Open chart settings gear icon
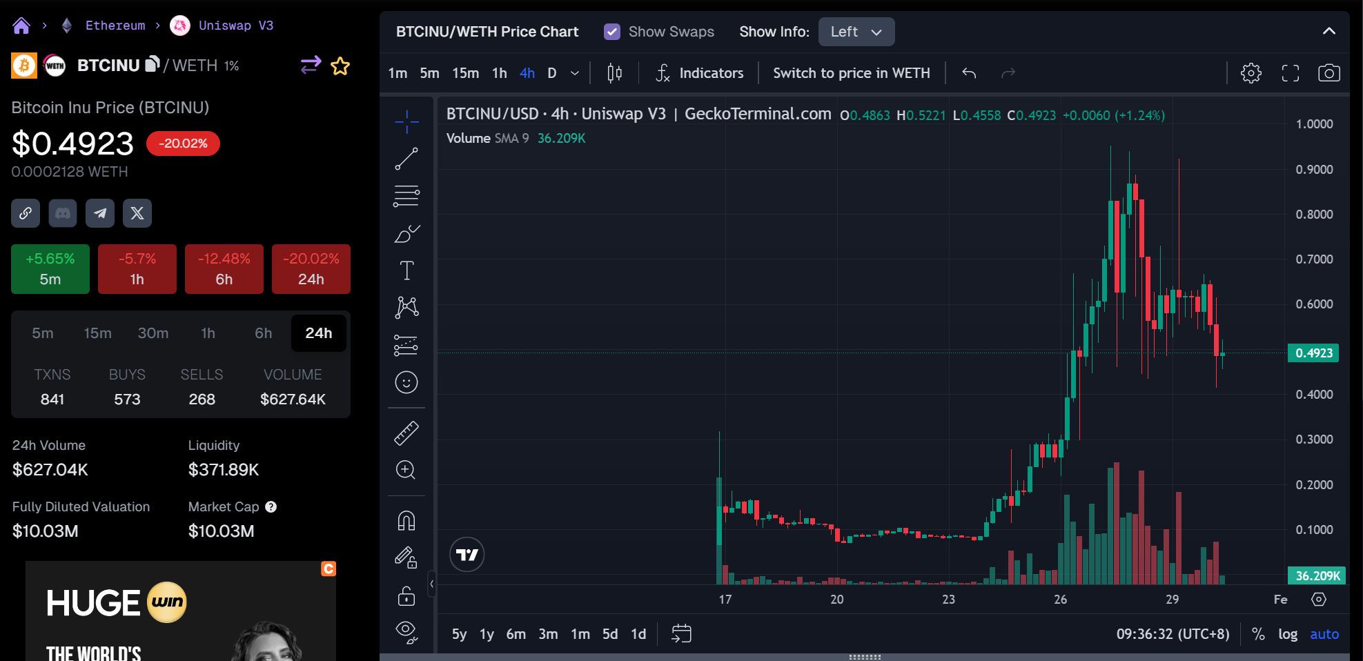The height and width of the screenshot is (661, 1363). click(x=1251, y=73)
